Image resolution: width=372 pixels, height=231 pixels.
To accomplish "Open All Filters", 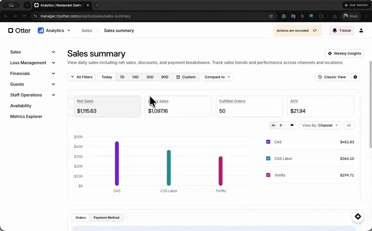I will tap(82, 77).
